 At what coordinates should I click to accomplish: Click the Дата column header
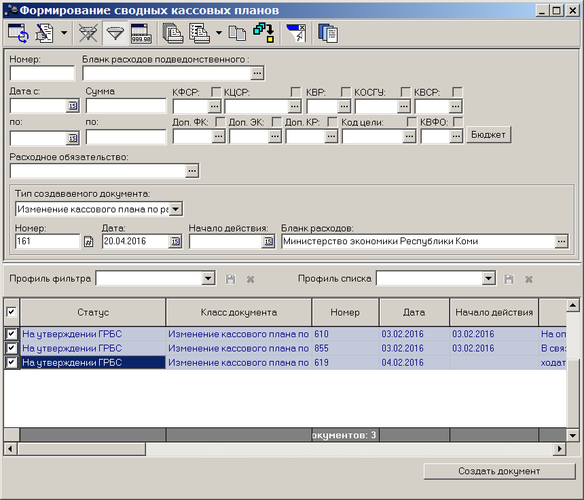click(414, 312)
